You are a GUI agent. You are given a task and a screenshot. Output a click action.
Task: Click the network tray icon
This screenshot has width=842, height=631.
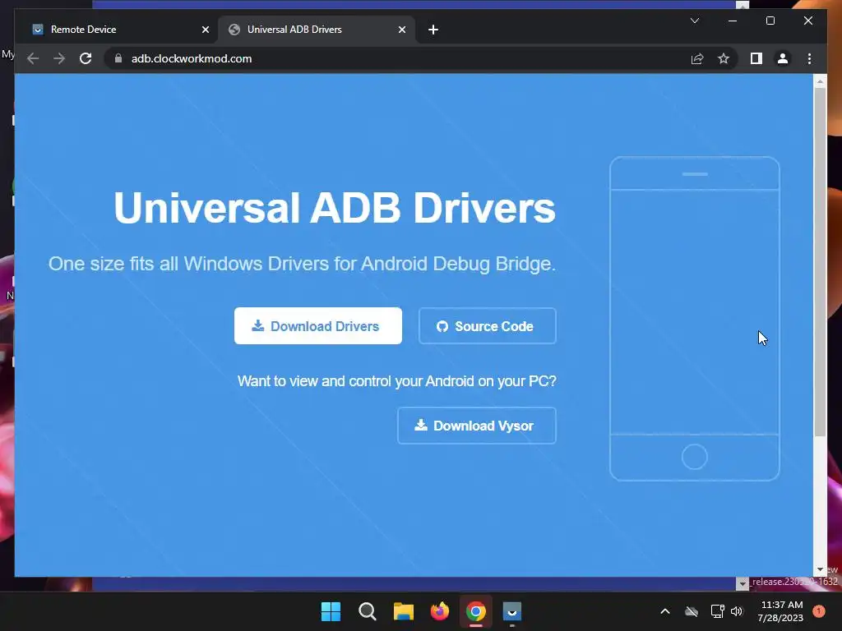pyautogui.click(x=717, y=611)
